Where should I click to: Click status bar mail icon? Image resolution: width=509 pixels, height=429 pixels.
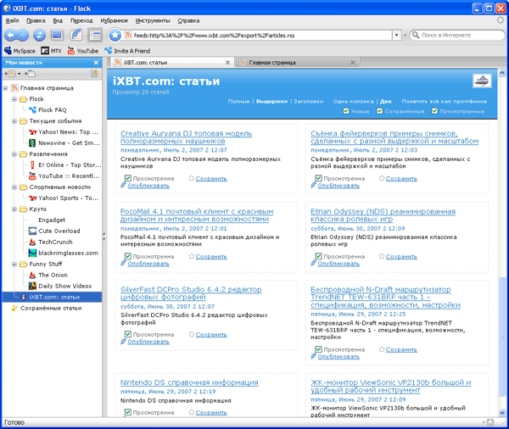(x=490, y=422)
